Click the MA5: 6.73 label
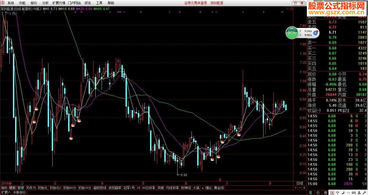 coord(50,9)
